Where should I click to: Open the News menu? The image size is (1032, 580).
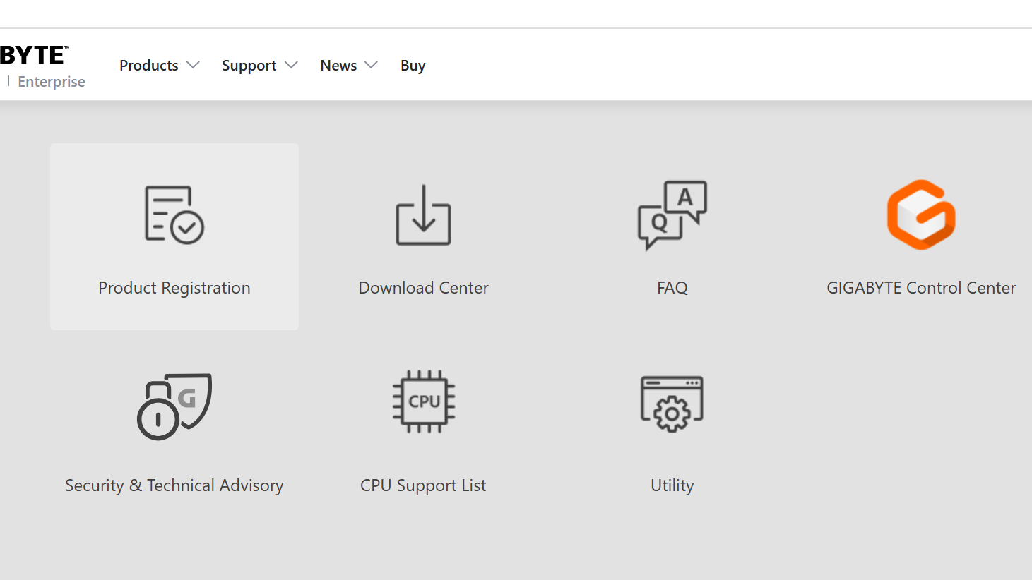[338, 66]
